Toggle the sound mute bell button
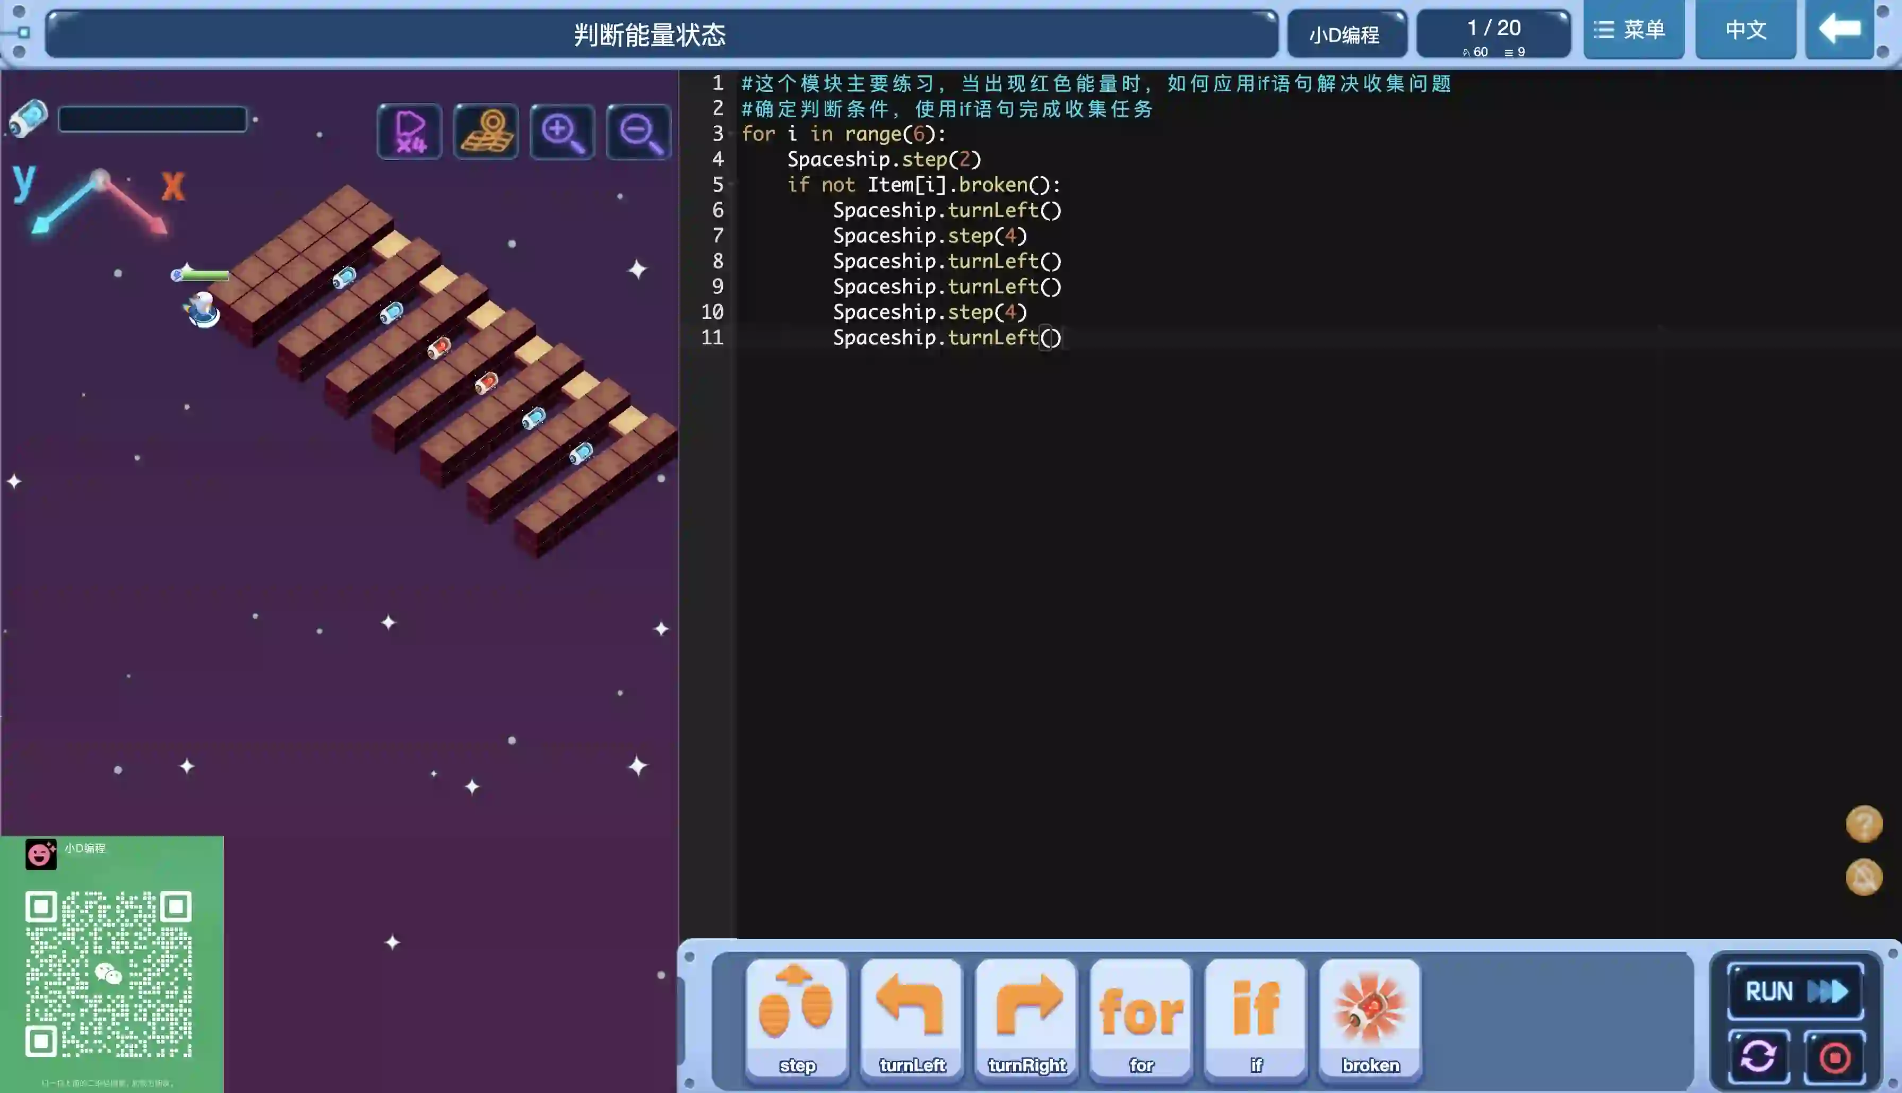Image resolution: width=1902 pixels, height=1093 pixels. point(1864,877)
